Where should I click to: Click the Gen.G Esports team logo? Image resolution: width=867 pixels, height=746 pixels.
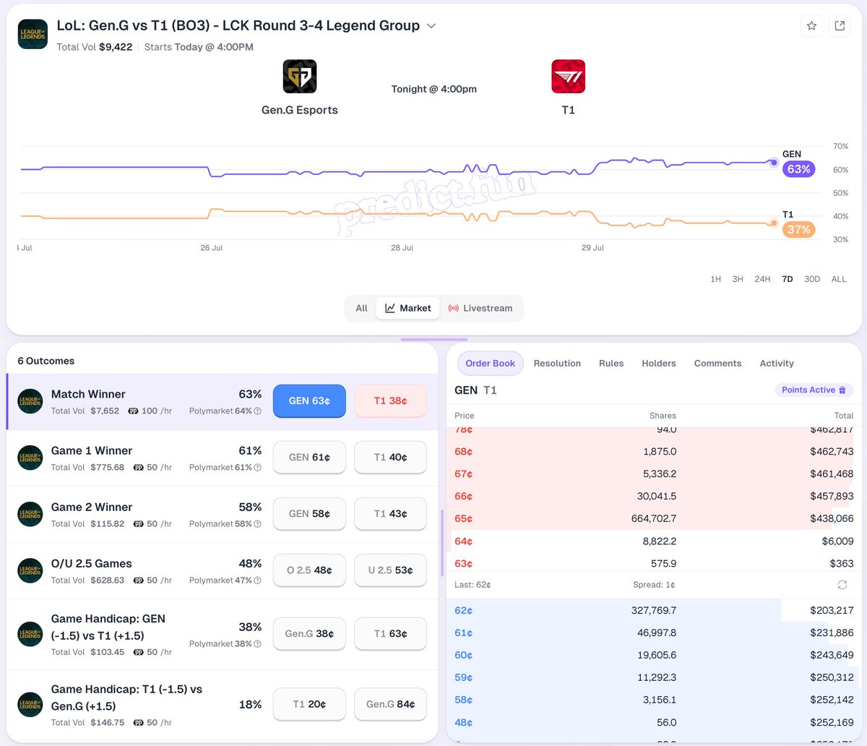tap(300, 77)
